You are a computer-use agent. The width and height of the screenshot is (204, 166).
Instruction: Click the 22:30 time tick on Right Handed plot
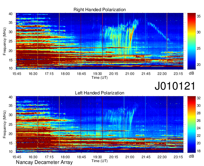(x=162, y=74)
